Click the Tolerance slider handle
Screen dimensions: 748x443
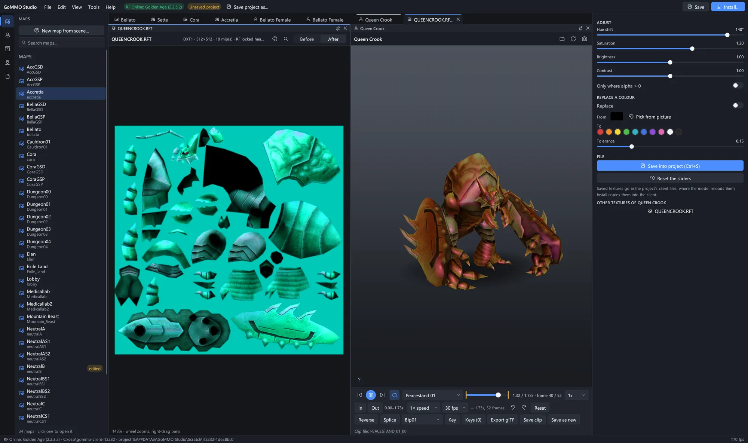[631, 147]
